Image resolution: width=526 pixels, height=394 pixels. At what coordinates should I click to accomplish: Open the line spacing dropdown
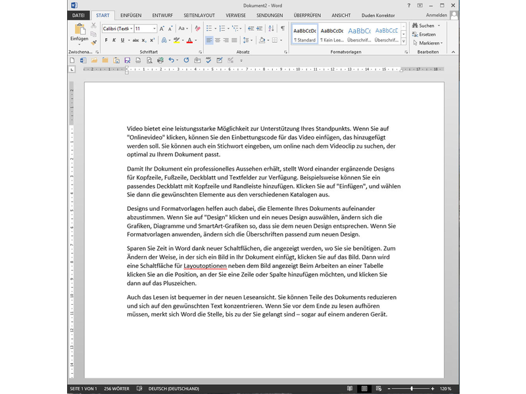(248, 40)
